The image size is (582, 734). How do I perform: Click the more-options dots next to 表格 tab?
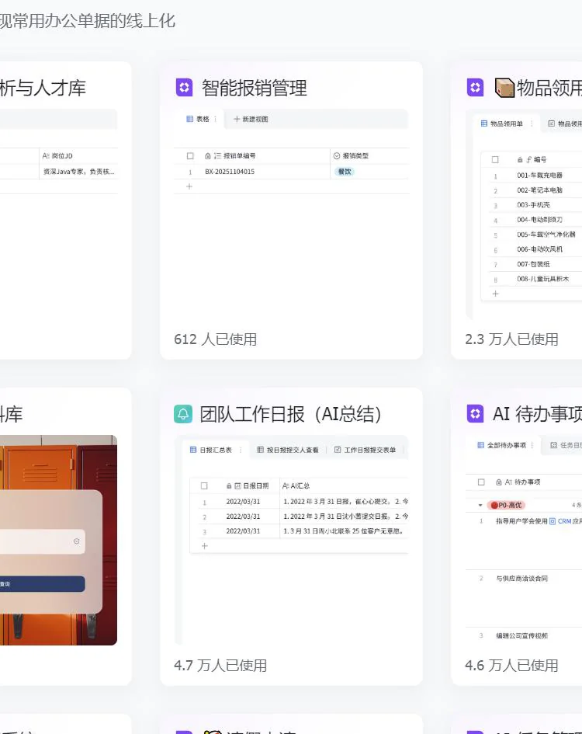tap(215, 119)
